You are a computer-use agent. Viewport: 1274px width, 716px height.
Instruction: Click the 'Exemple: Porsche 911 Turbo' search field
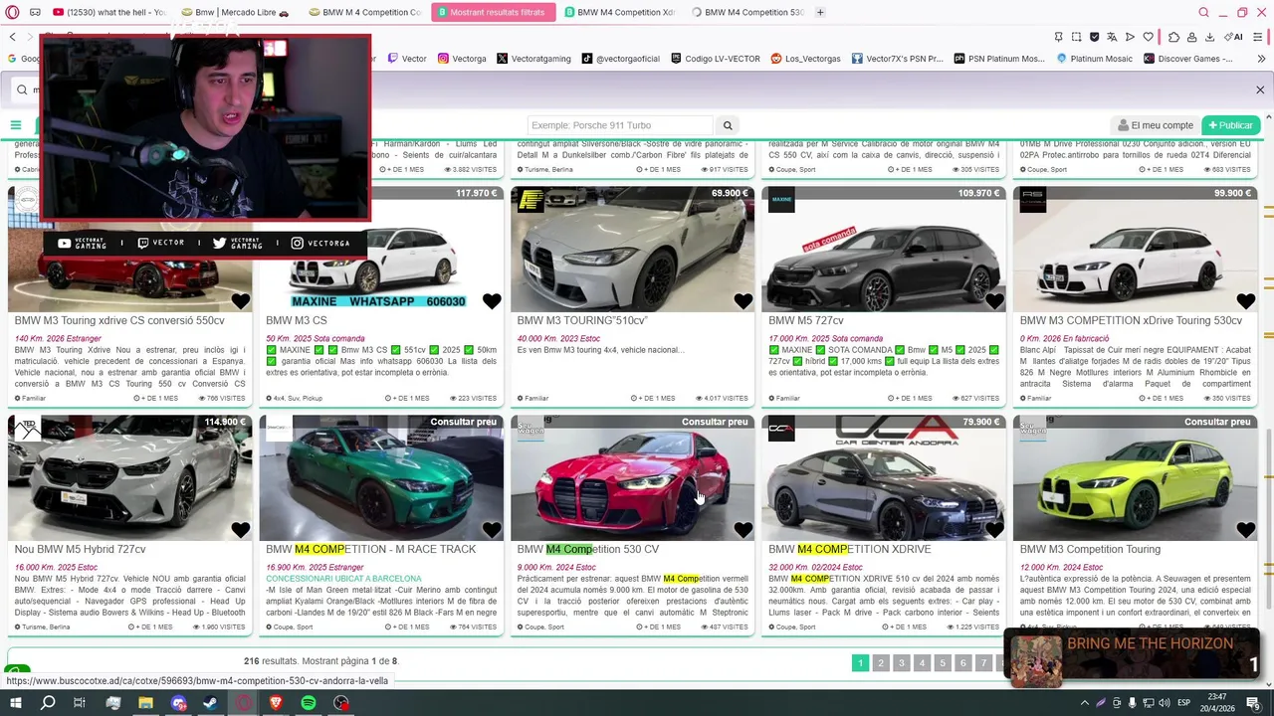click(620, 125)
